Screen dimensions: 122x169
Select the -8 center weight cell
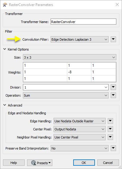[x=79, y=72]
